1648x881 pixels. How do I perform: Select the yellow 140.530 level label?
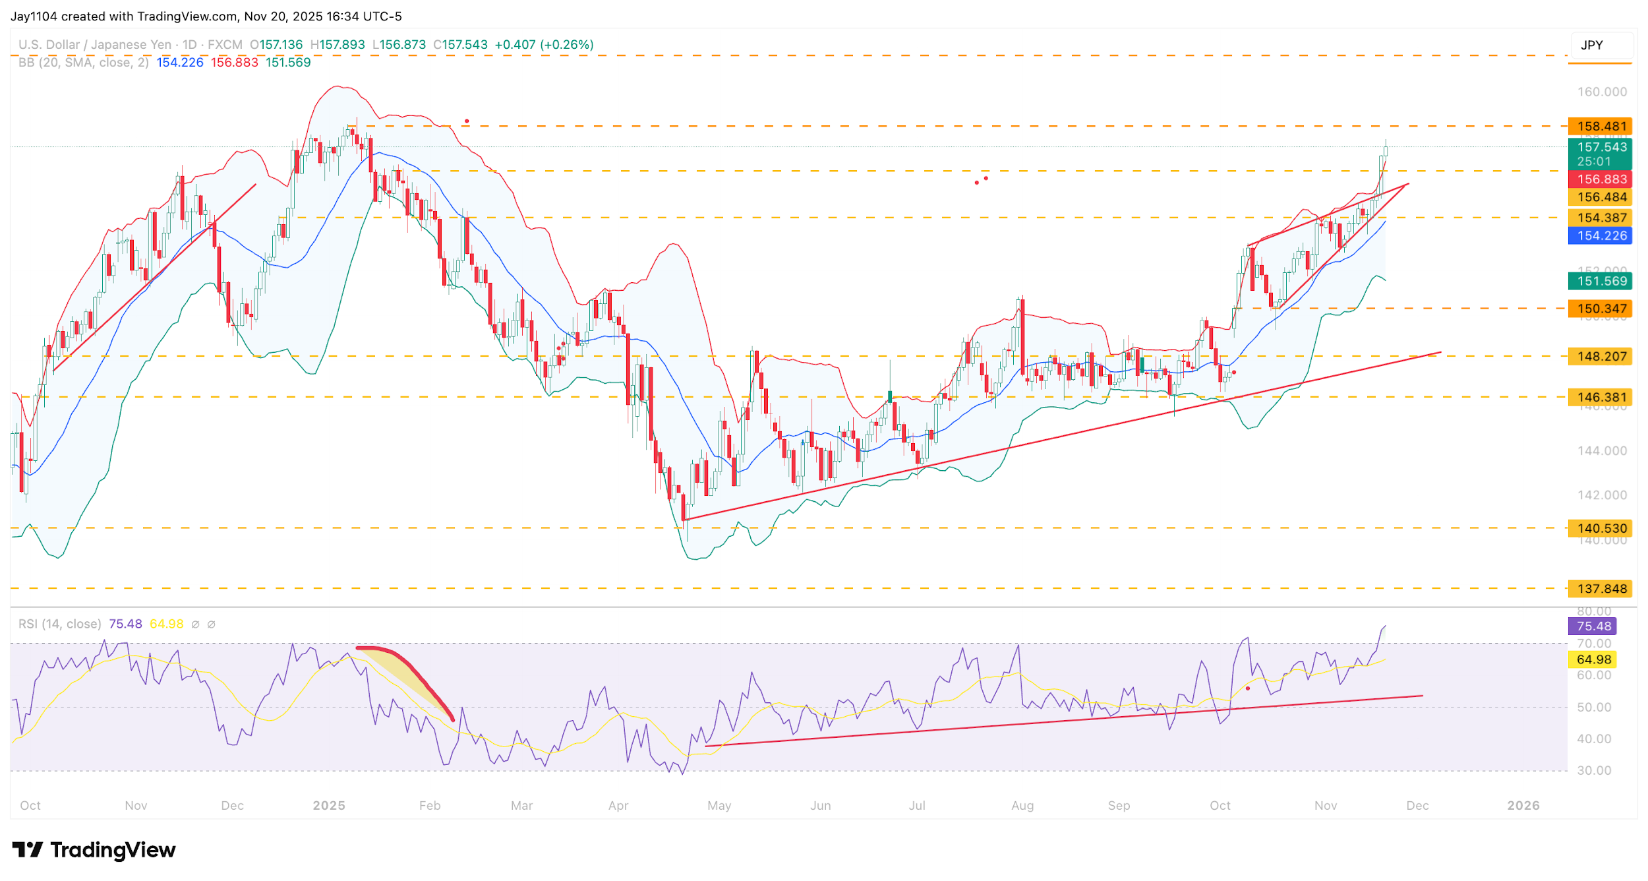pos(1600,528)
